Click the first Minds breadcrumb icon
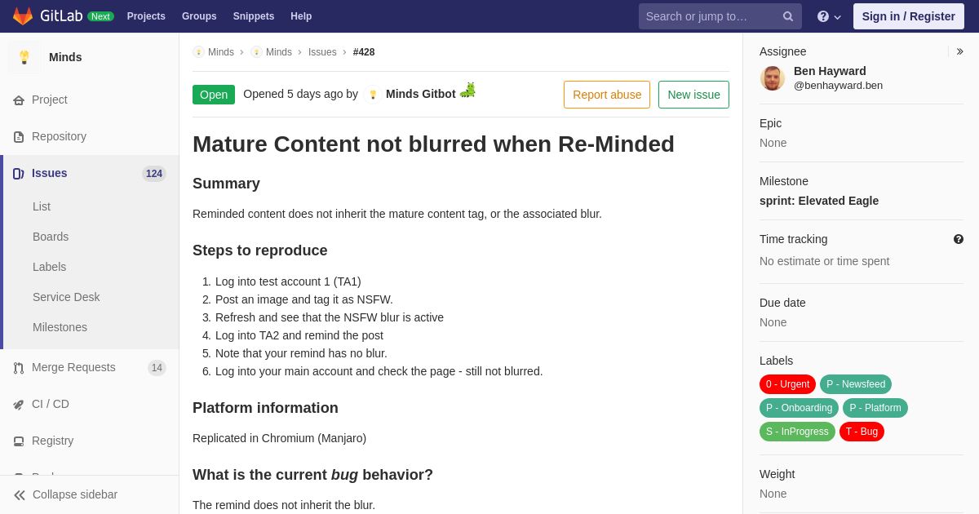This screenshot has width=979, height=514. pos(198,52)
